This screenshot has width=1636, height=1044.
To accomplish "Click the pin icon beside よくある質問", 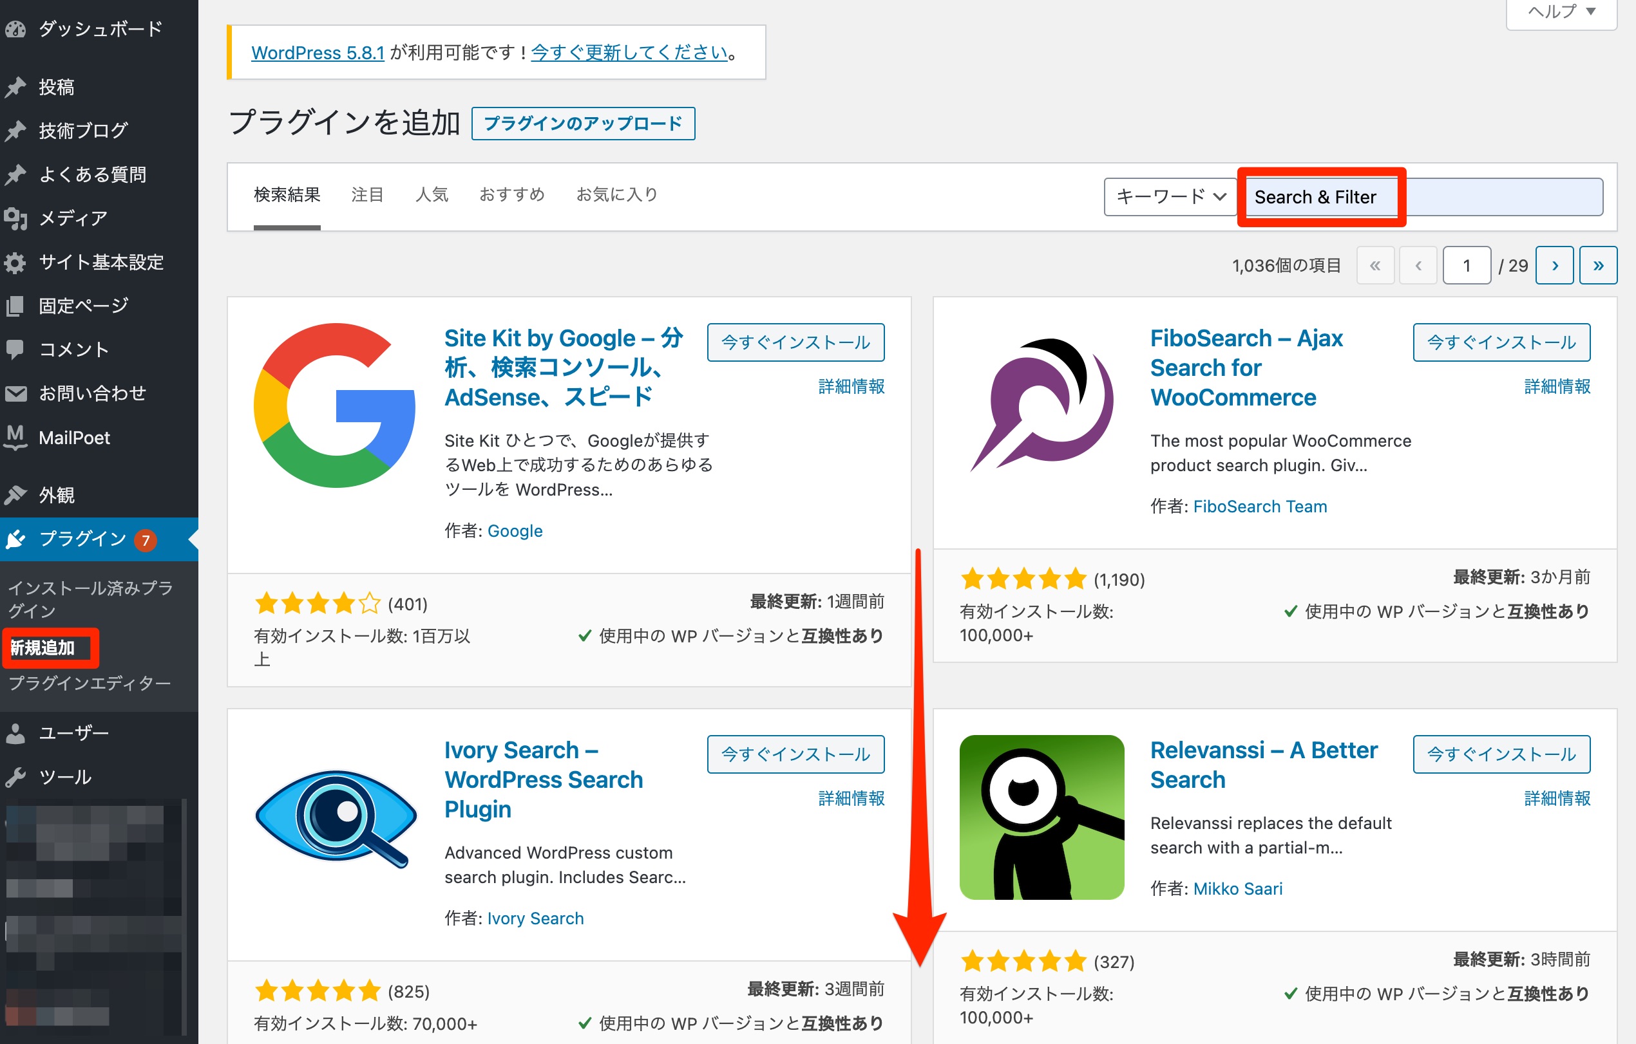I will (x=15, y=174).
